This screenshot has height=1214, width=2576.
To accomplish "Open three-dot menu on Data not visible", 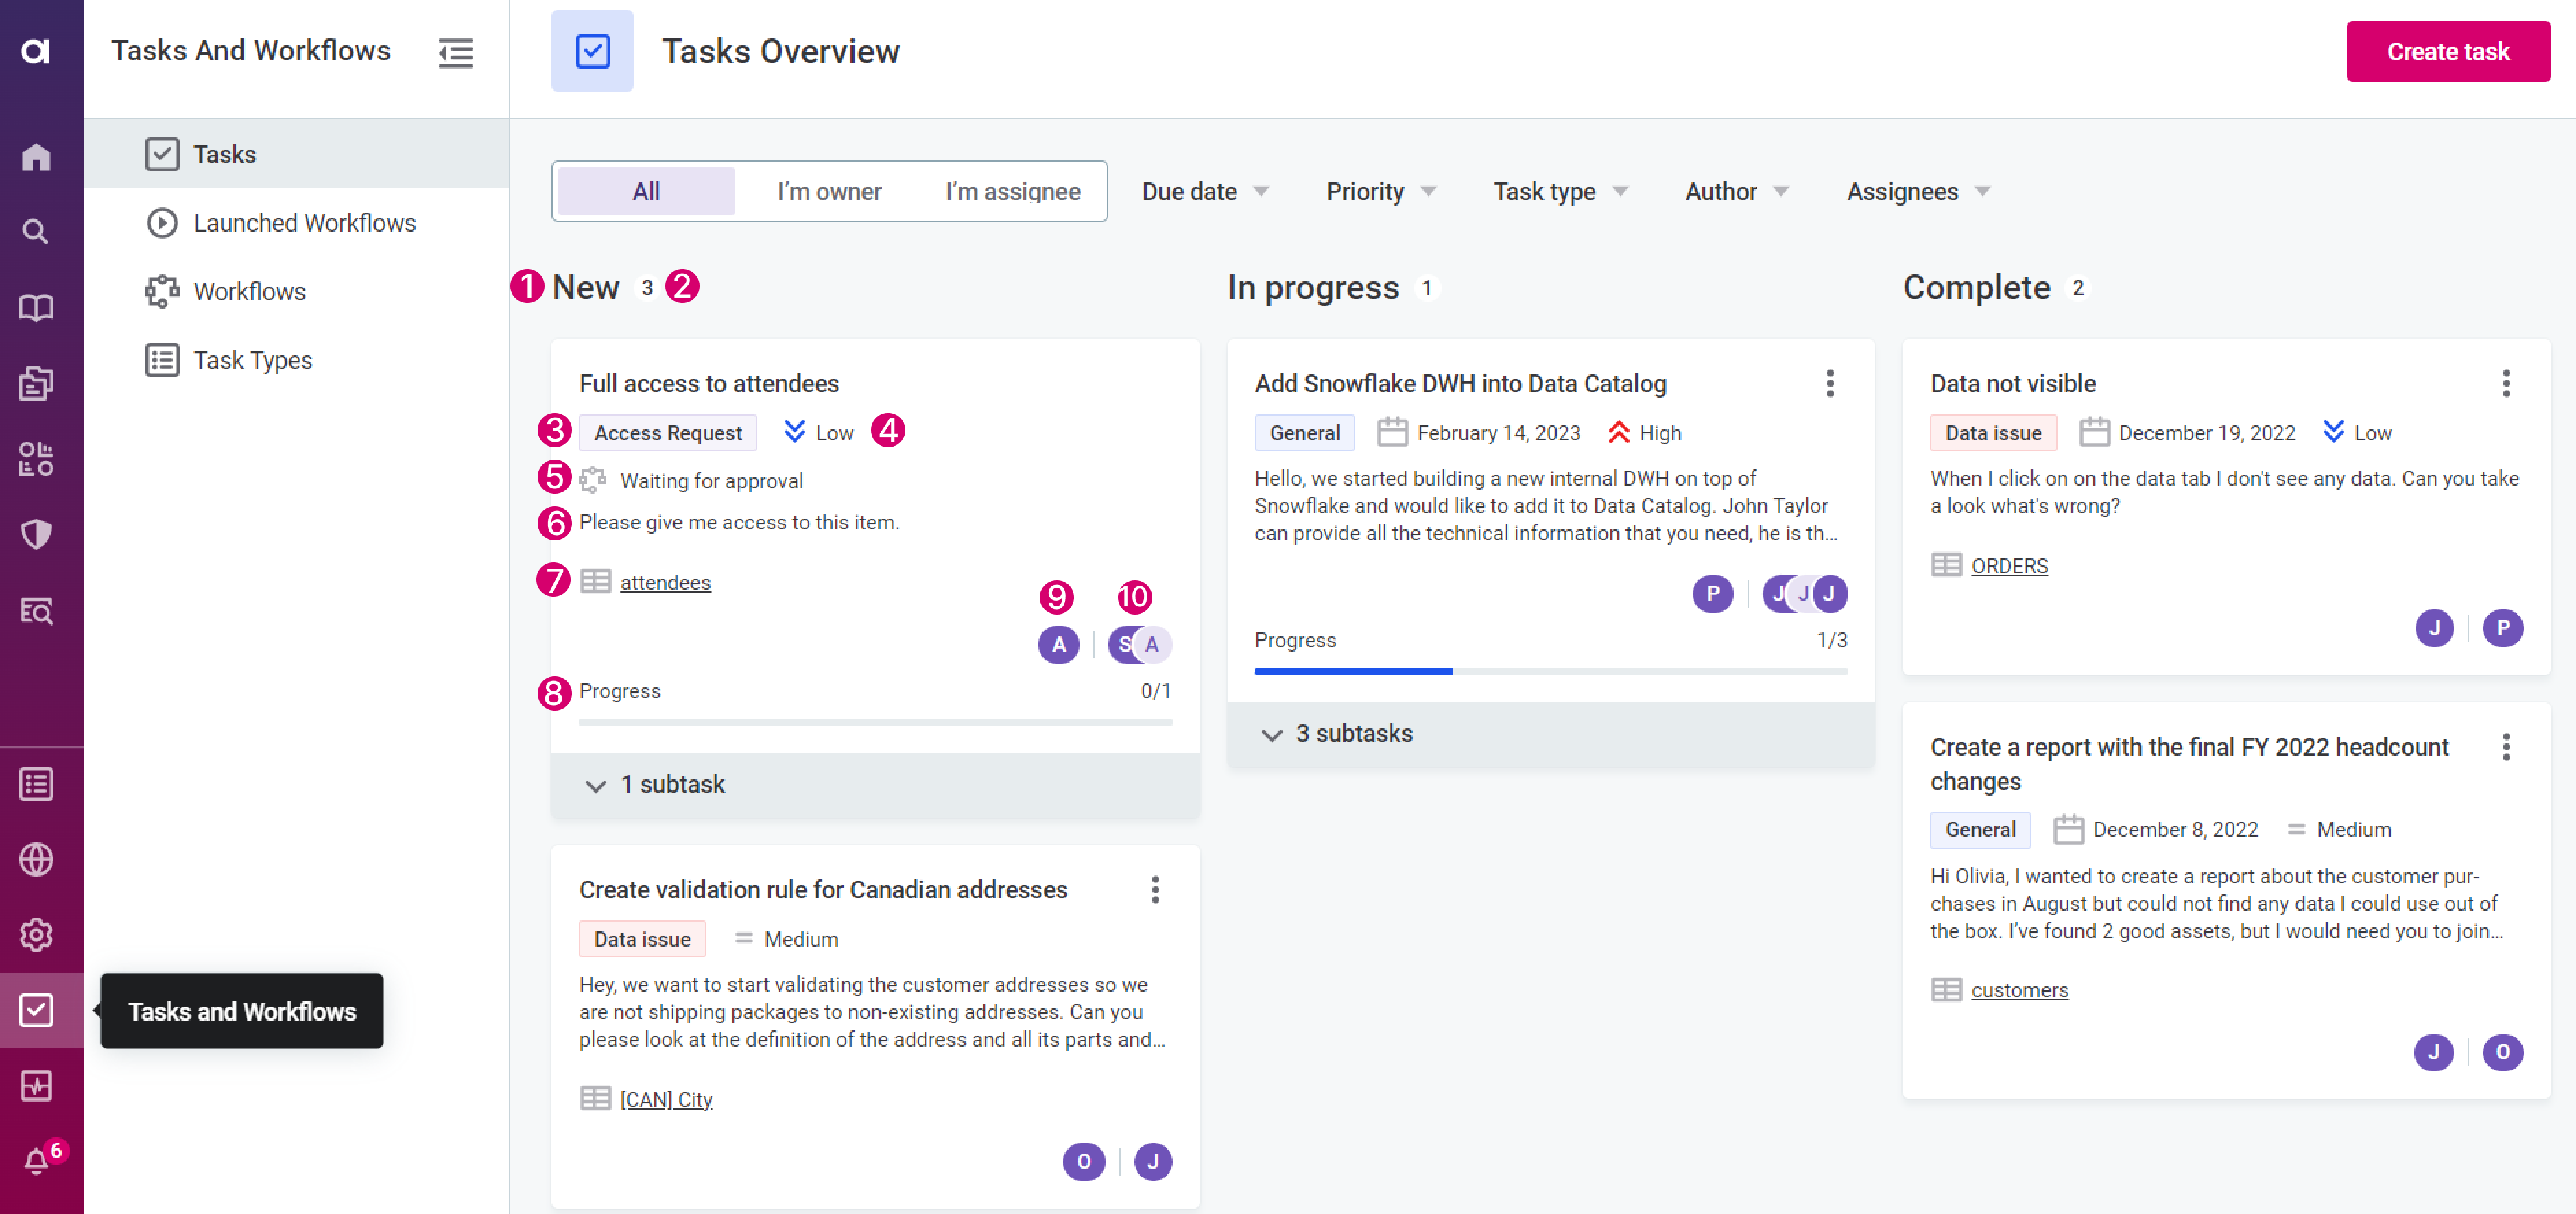I will click(2505, 384).
